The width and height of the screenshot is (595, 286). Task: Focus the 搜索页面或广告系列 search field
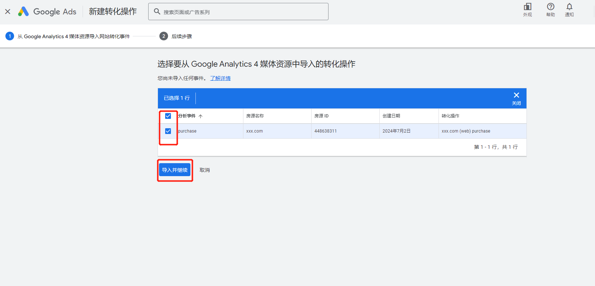point(238,12)
